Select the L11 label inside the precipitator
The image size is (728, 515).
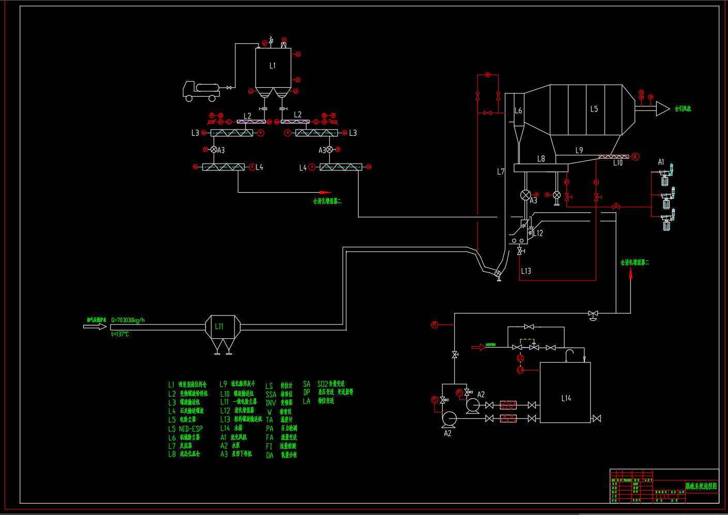click(x=219, y=326)
